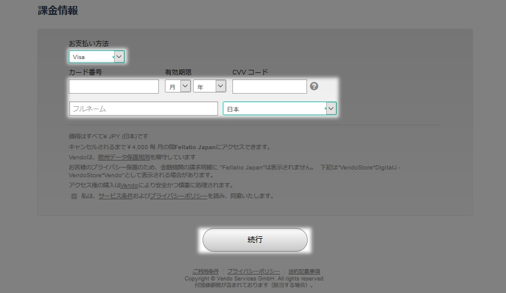This screenshot has height=293, width=506.
Task: Expand the 年 expiration year dropdown
Action: tap(209, 87)
